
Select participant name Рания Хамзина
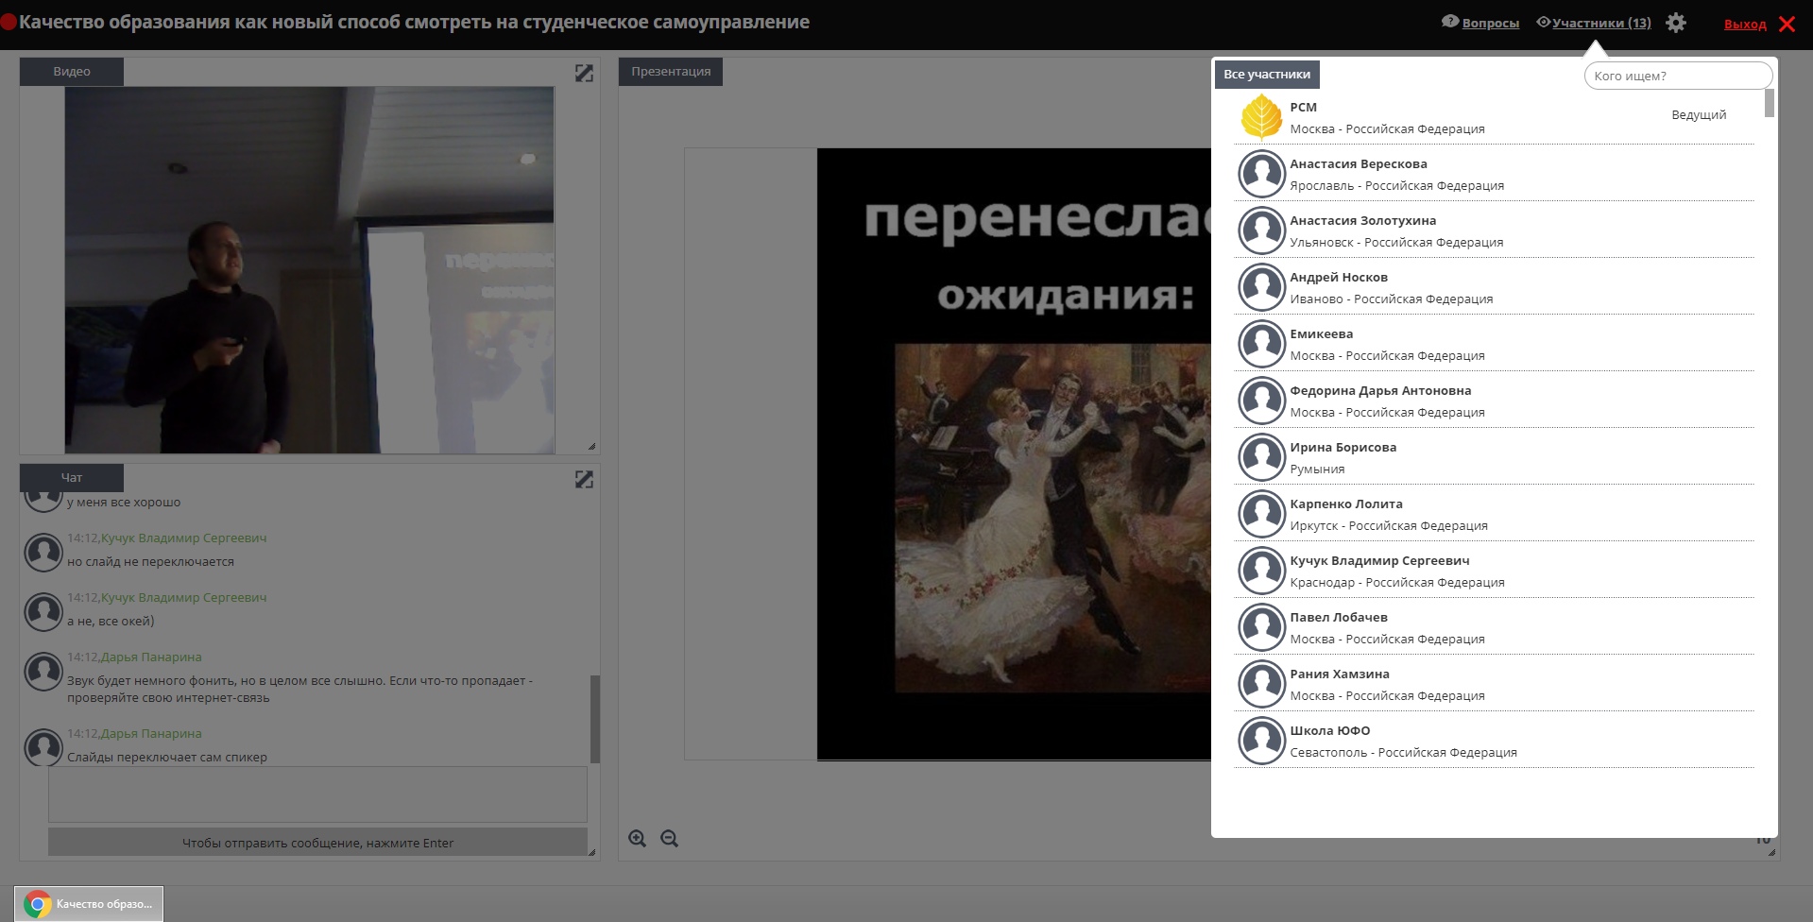point(1340,674)
